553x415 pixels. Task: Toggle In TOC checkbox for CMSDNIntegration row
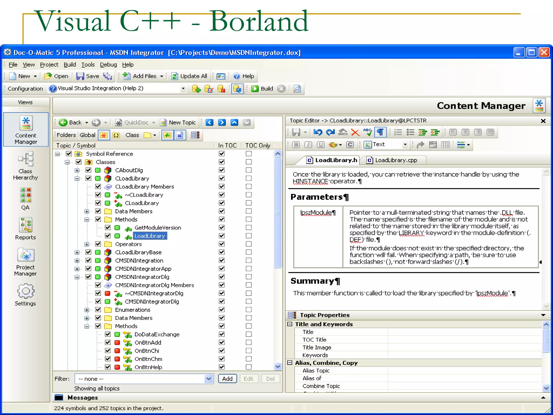coord(222,260)
